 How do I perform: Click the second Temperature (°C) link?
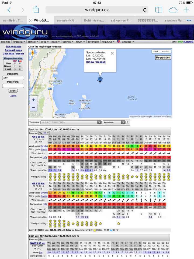(x=45, y=204)
